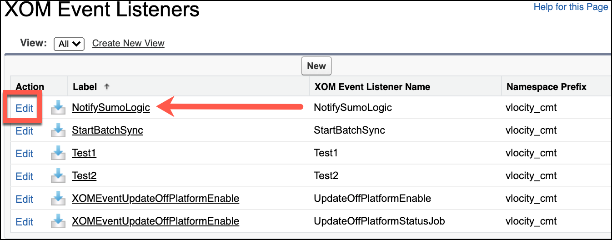Open Help for this Page link
612x240 pixels.
(x=571, y=7)
